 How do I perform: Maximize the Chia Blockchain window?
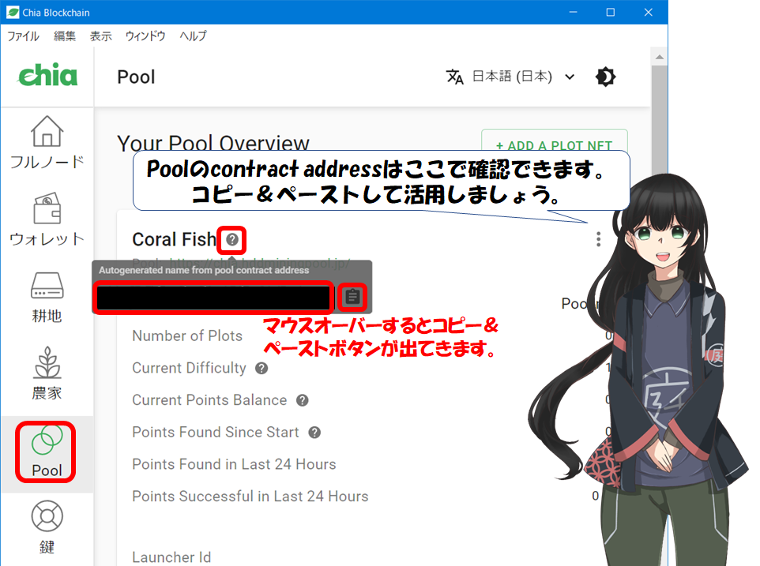point(611,12)
